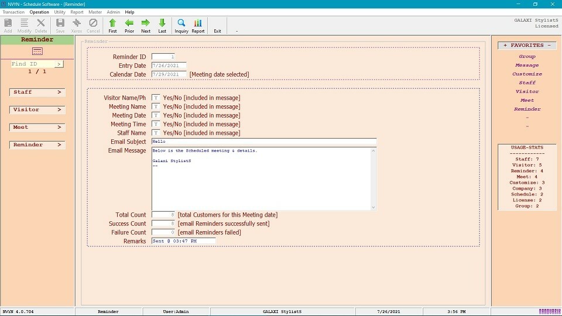Image resolution: width=562 pixels, height=316 pixels.
Task: Expand the Staff sidebar button
Action: point(37,92)
